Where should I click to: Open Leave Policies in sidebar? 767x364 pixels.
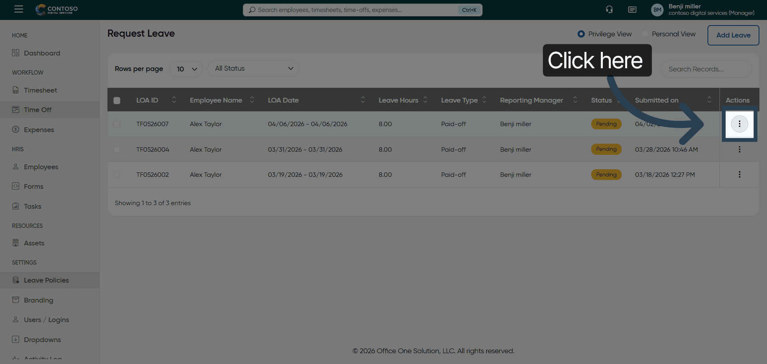[46, 280]
